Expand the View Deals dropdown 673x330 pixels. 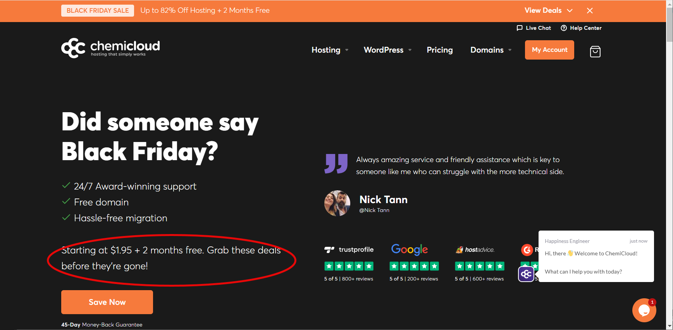point(548,10)
